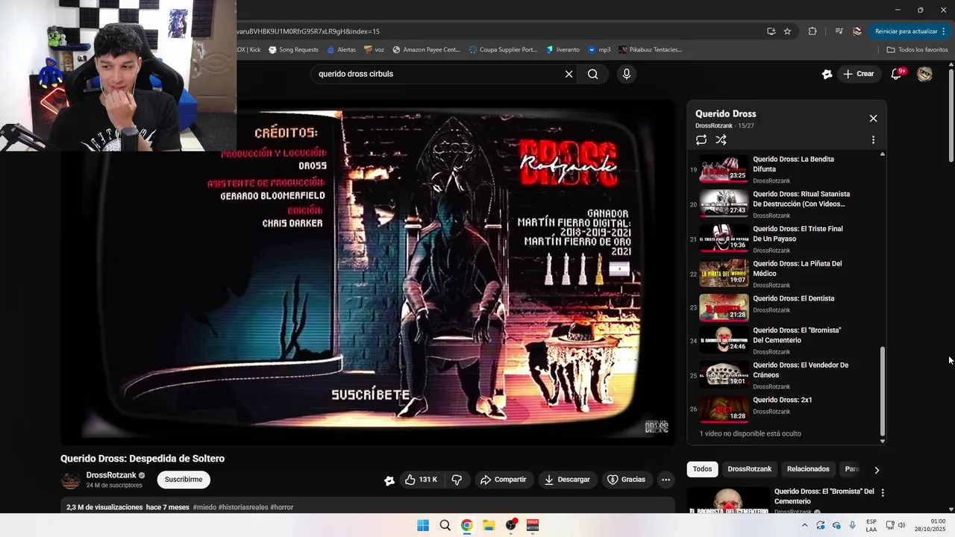Play Querido Dross: 2x1 thumbnail

click(x=723, y=409)
